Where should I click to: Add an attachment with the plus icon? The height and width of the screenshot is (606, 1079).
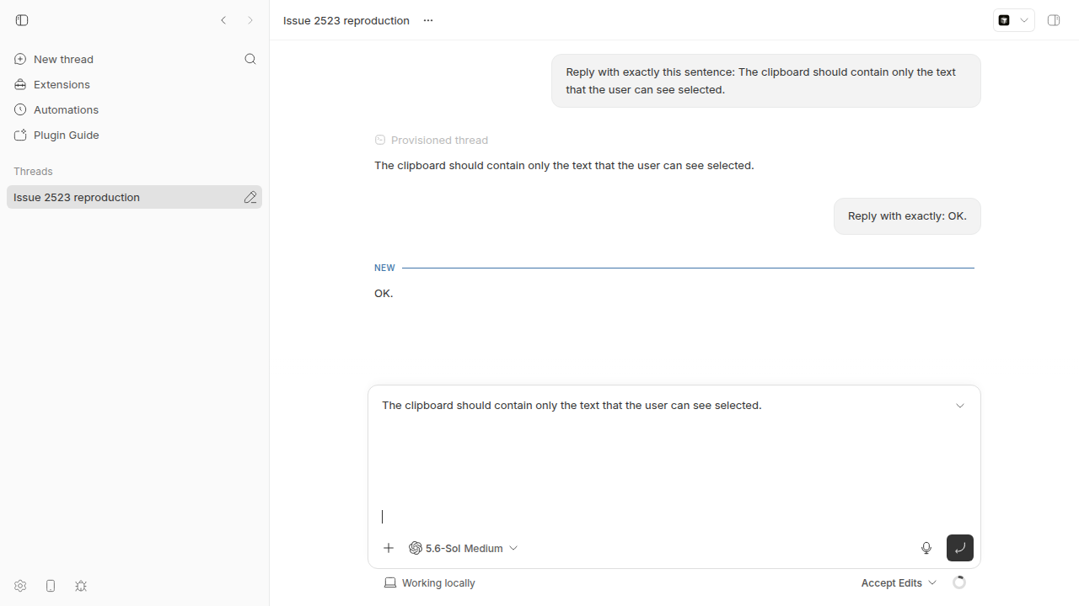pos(389,548)
